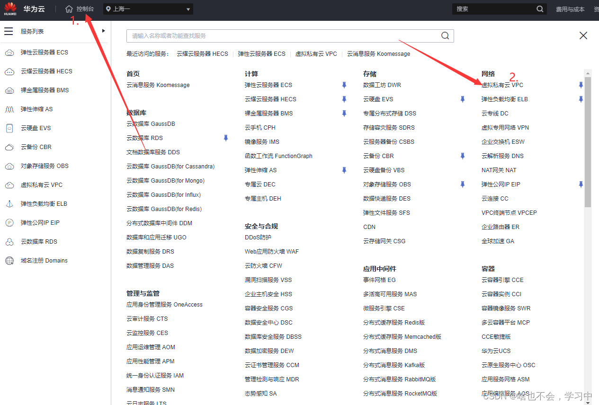The height and width of the screenshot is (405, 599).
Task: Click sidebar 裸金属服务器 BMS icon
Action: pos(9,90)
